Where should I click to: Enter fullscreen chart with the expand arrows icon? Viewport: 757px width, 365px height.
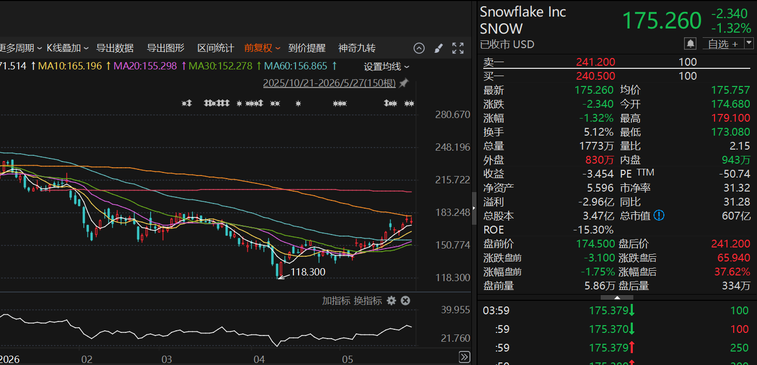point(458,48)
